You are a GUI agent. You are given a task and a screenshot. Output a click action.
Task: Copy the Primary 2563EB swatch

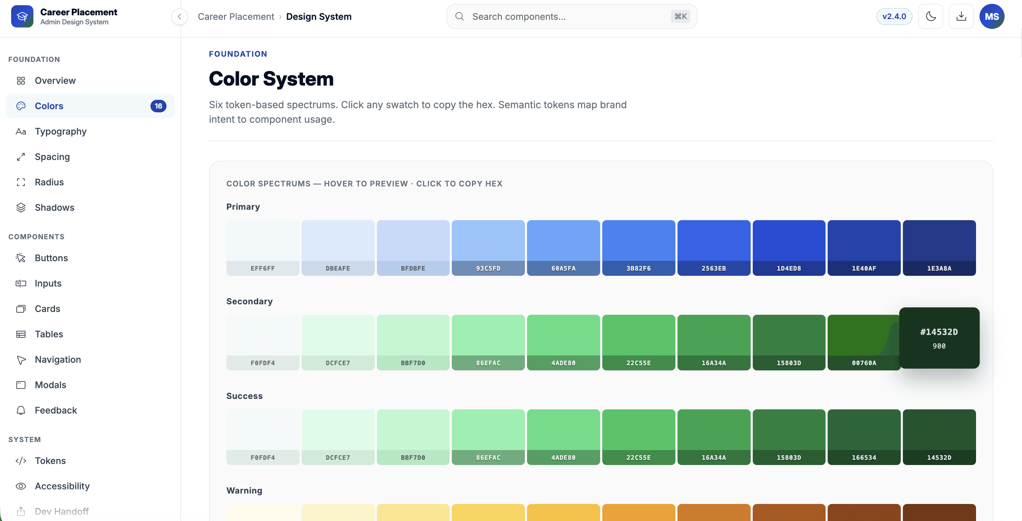point(713,248)
